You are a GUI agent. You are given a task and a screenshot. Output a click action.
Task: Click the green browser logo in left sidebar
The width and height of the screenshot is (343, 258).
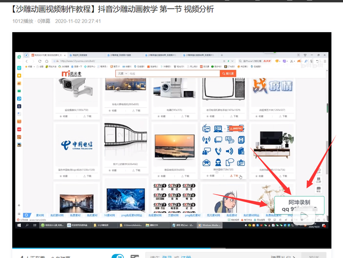click(x=19, y=57)
